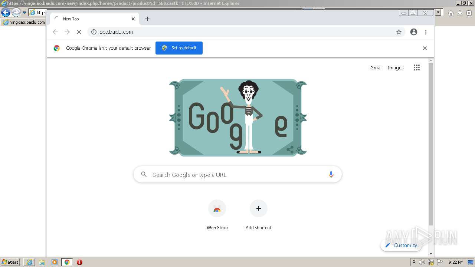Maximize the Chrome window

click(x=413, y=13)
